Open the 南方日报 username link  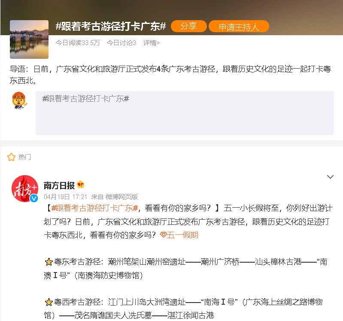click(59, 185)
